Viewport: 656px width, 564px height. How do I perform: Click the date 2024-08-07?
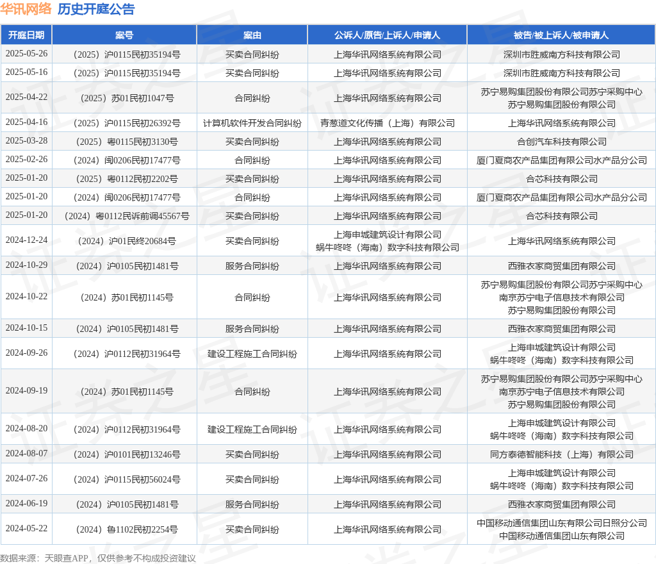pos(26,454)
